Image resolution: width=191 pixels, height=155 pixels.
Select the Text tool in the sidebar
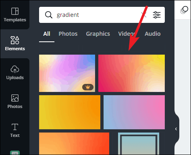coord(15,131)
